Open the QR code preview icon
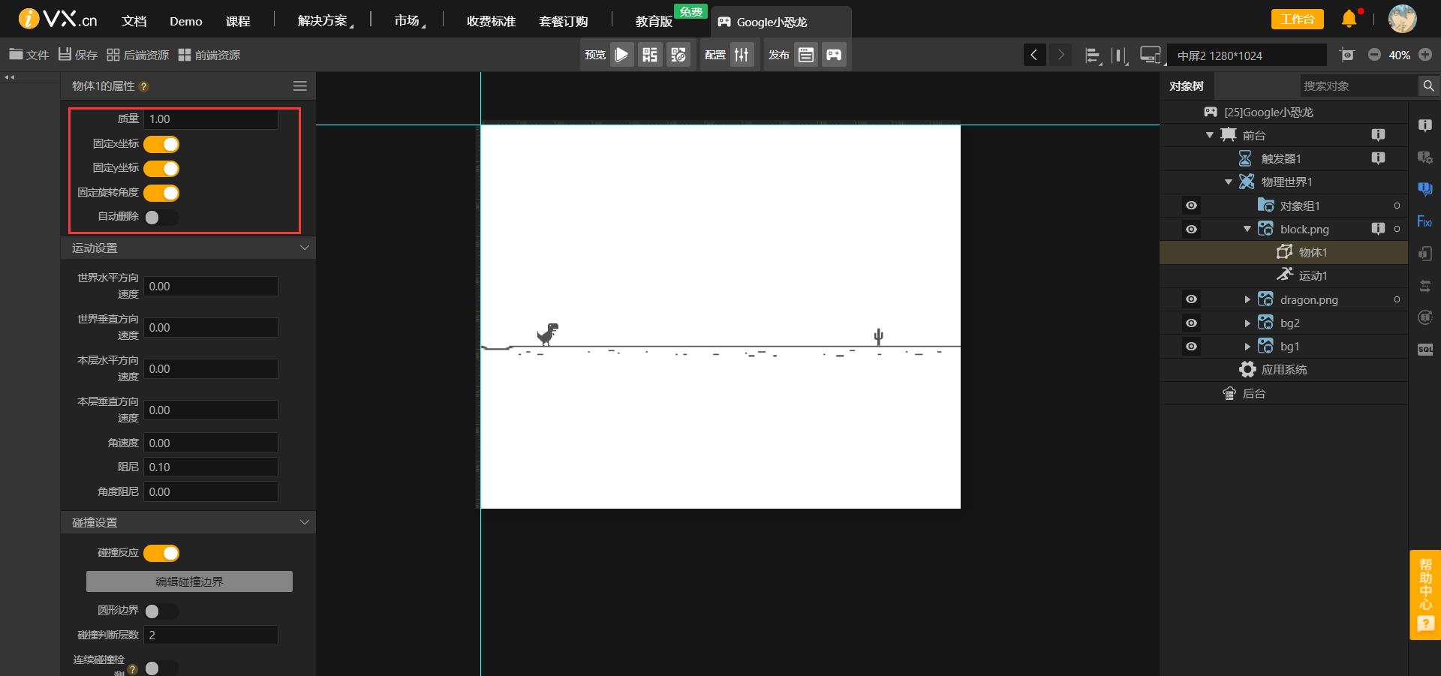 click(x=650, y=55)
